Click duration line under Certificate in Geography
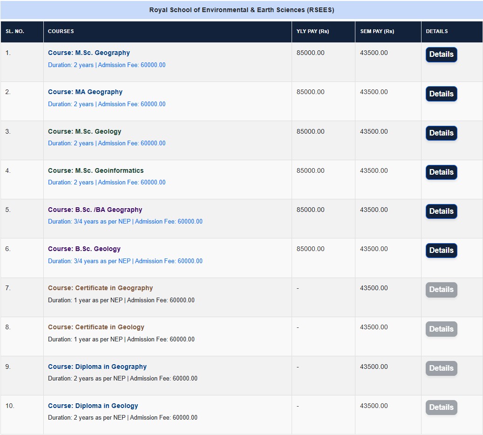This screenshot has height=435, width=483. [x=121, y=300]
